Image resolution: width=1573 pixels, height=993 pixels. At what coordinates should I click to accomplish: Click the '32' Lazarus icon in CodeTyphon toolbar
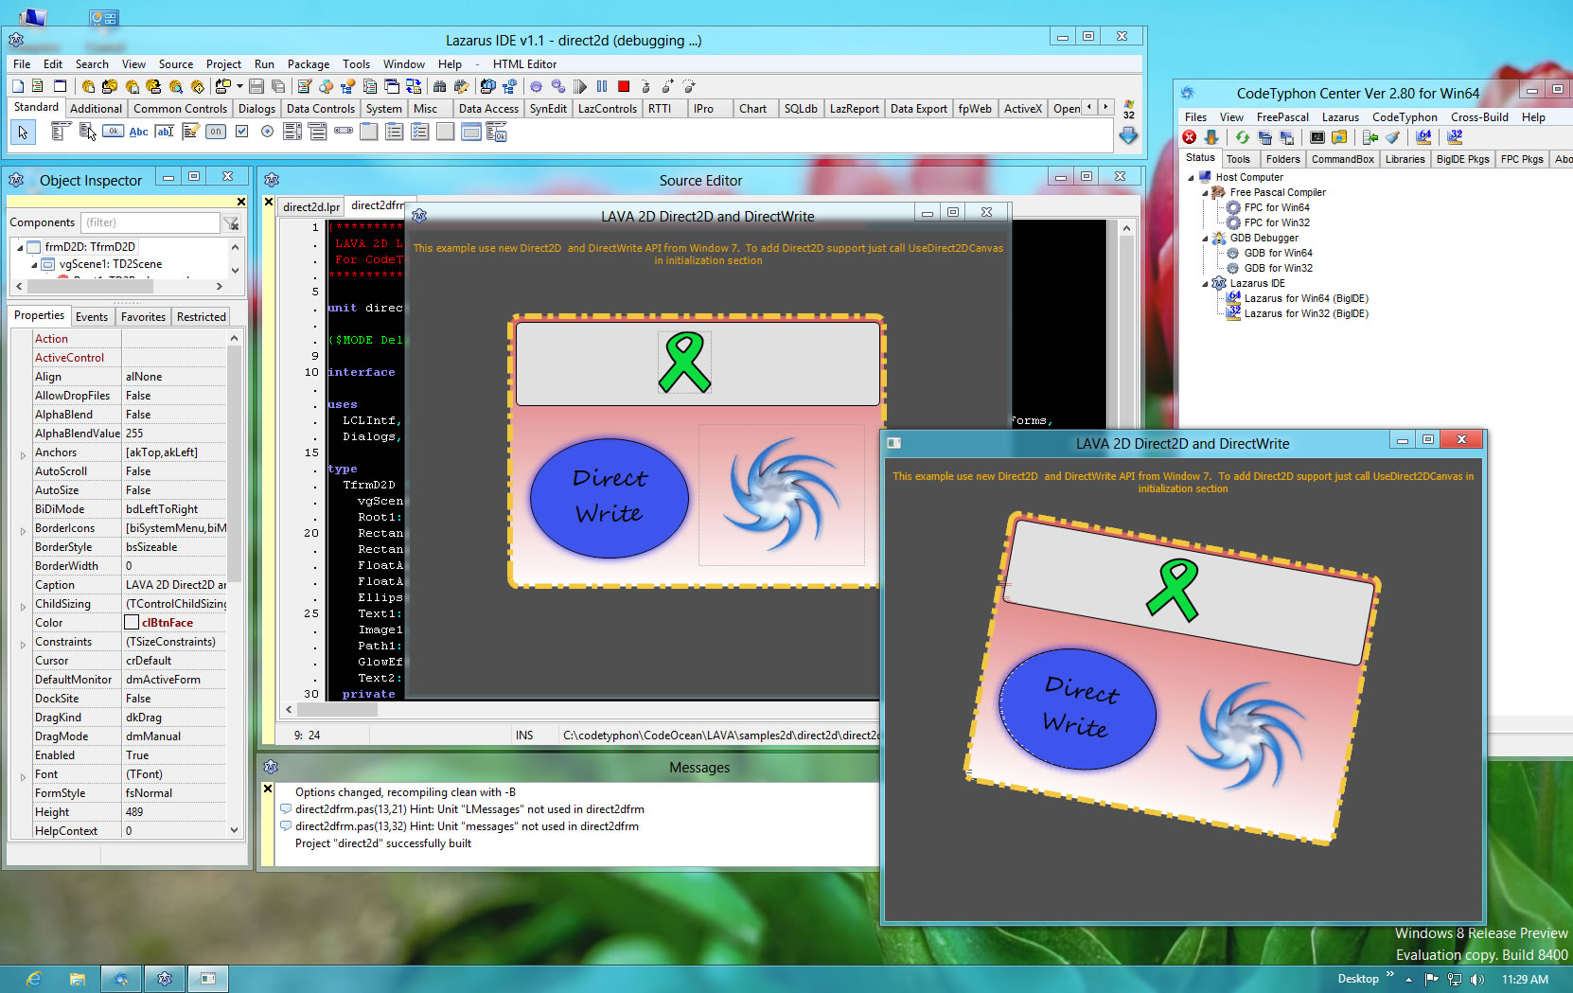(1455, 137)
